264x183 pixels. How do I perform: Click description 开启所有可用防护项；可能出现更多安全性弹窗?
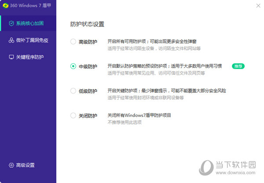coord(152,41)
